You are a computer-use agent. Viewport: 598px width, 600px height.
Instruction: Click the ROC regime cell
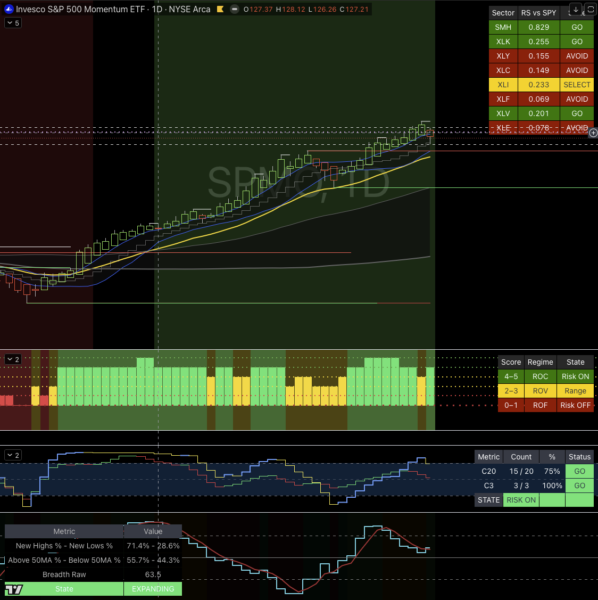540,376
